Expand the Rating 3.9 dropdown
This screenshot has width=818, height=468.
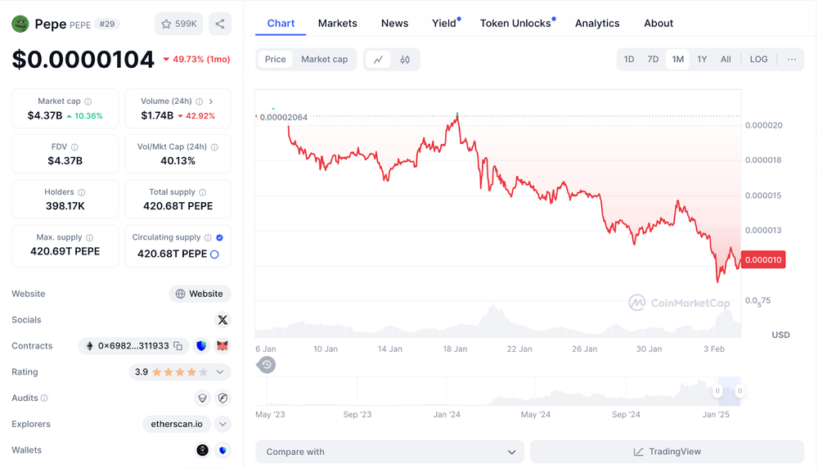click(x=220, y=372)
